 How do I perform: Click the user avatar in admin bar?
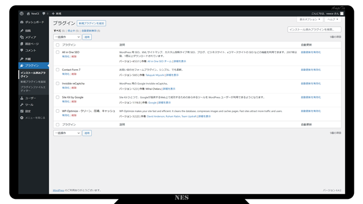341,14
